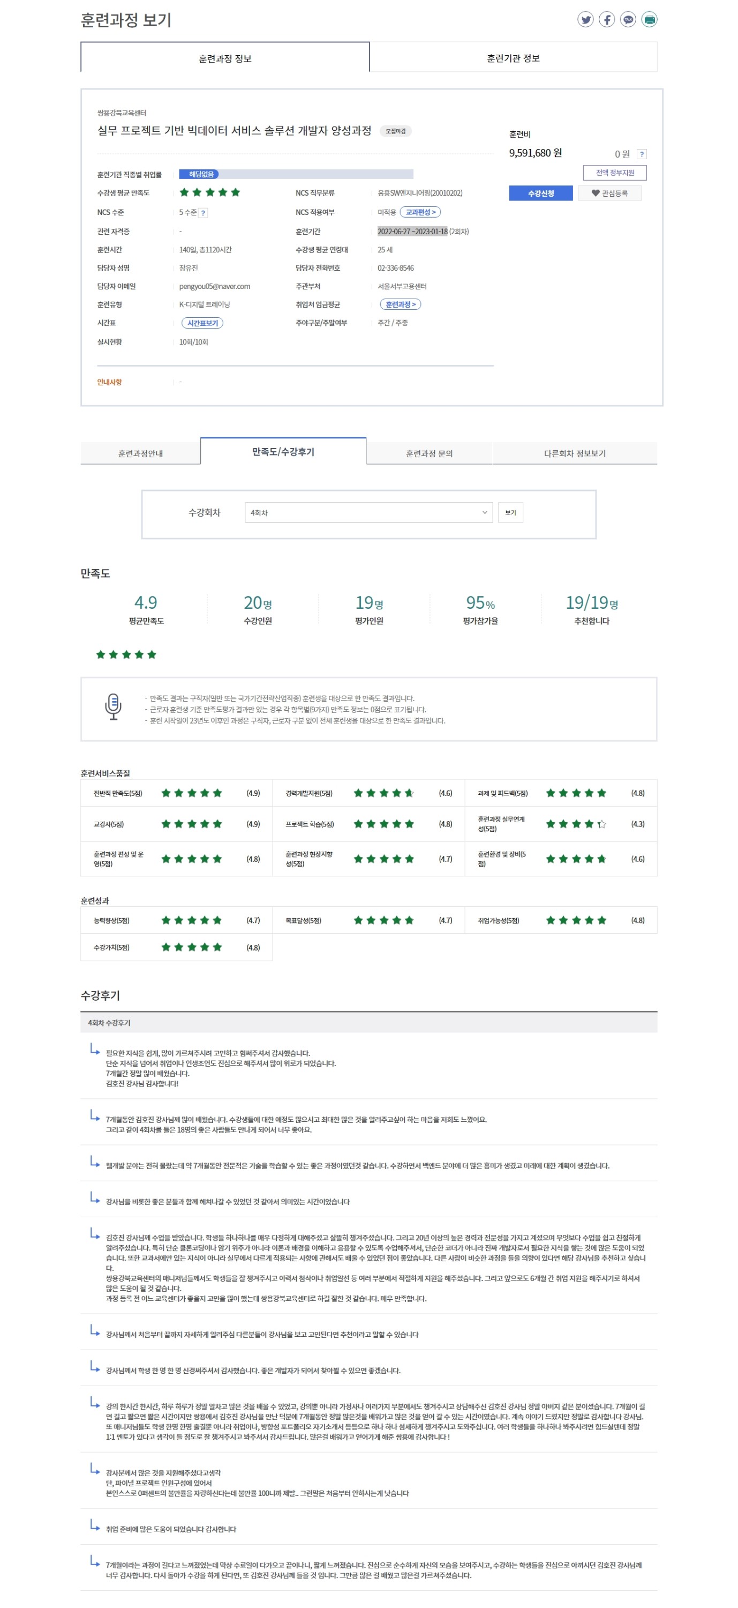Click the microphone icon in the notice box
Image resolution: width=738 pixels, height=1608 pixels.
[113, 706]
